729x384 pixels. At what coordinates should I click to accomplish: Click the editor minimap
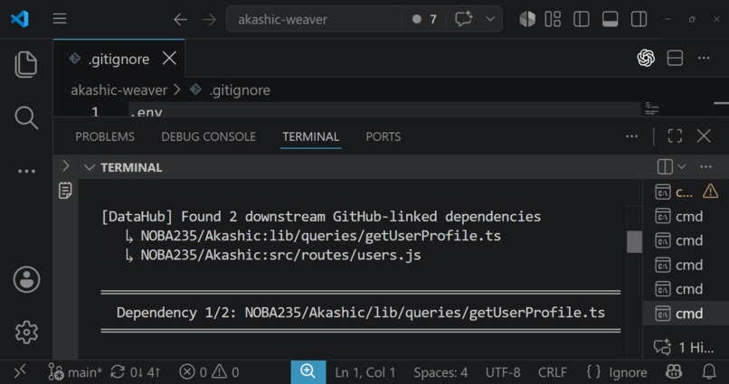click(653, 108)
